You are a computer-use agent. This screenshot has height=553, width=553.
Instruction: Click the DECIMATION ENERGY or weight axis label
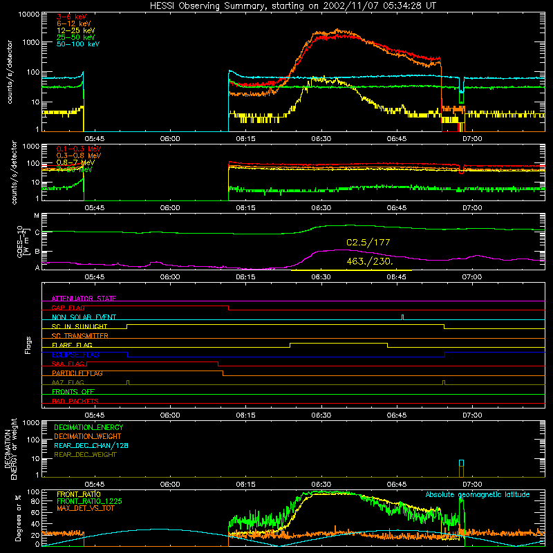click(10, 449)
